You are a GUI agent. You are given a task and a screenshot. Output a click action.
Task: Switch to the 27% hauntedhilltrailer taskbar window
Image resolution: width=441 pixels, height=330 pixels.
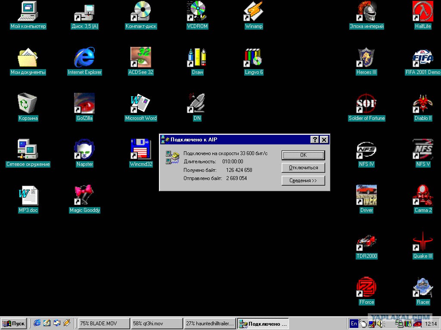tap(210, 323)
